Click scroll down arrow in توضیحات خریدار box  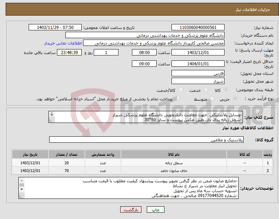tap(22, 189)
